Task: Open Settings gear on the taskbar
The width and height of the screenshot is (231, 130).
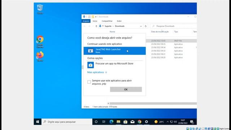Action: coord(147,122)
